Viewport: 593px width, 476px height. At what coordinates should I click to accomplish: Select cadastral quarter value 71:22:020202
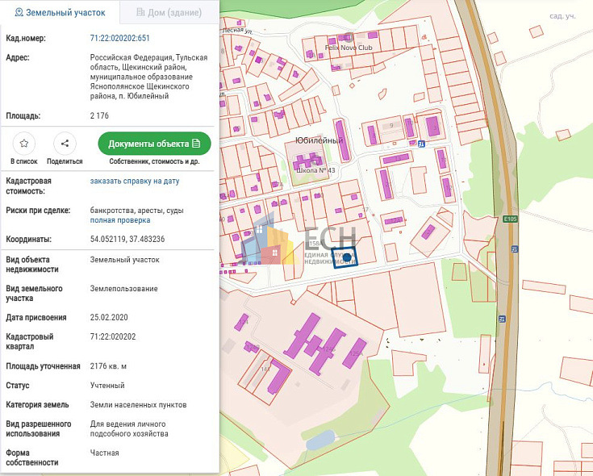pyautogui.click(x=113, y=336)
